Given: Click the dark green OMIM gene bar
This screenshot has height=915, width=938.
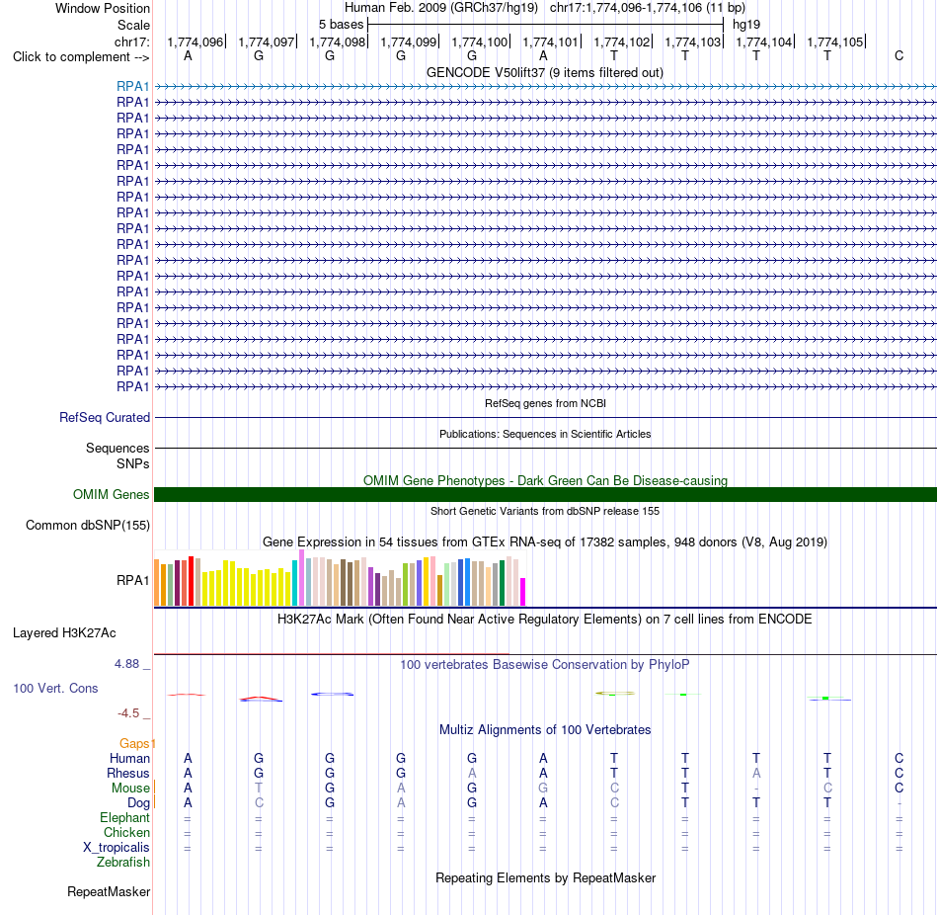Looking at the screenshot, I should pos(545,495).
